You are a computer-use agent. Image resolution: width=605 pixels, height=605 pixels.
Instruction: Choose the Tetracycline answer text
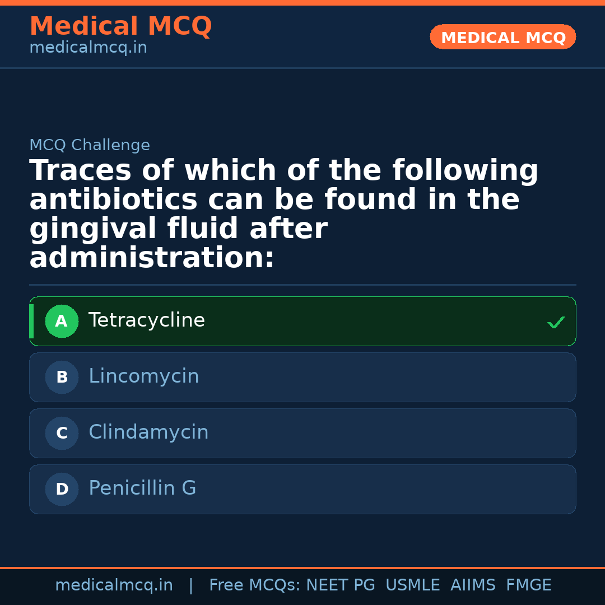(x=147, y=320)
